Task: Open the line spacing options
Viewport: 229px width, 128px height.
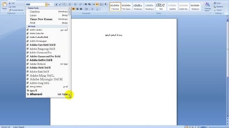Action: coord(87,9)
